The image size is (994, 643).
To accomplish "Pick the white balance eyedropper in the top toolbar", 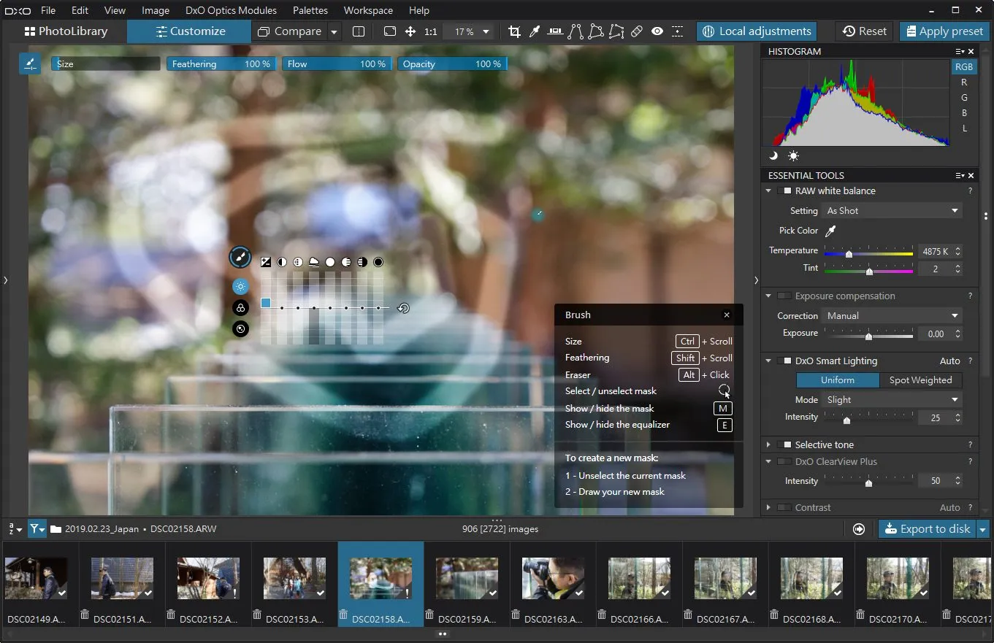I will (535, 31).
